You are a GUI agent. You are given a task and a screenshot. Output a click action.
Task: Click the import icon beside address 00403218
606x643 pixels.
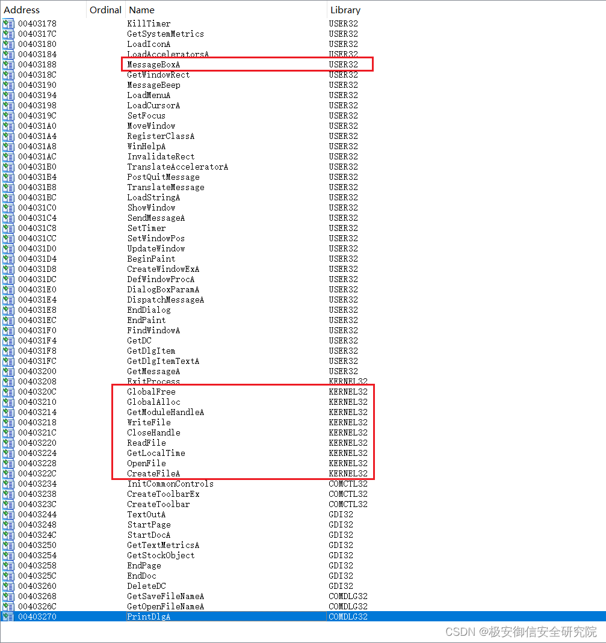click(x=8, y=422)
